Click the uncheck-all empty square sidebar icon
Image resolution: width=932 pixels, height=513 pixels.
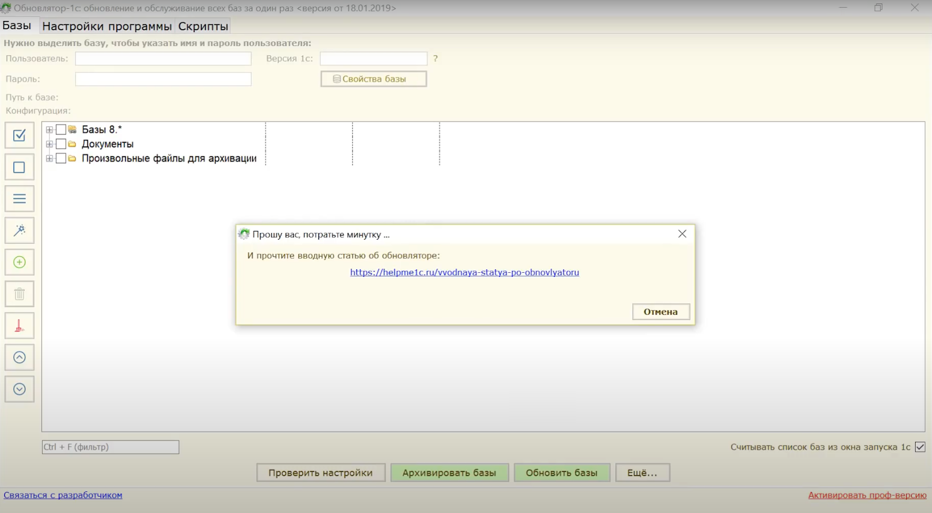point(19,167)
